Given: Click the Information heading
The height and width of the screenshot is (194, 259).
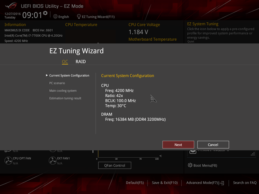Looking at the screenshot, I should (15, 25).
